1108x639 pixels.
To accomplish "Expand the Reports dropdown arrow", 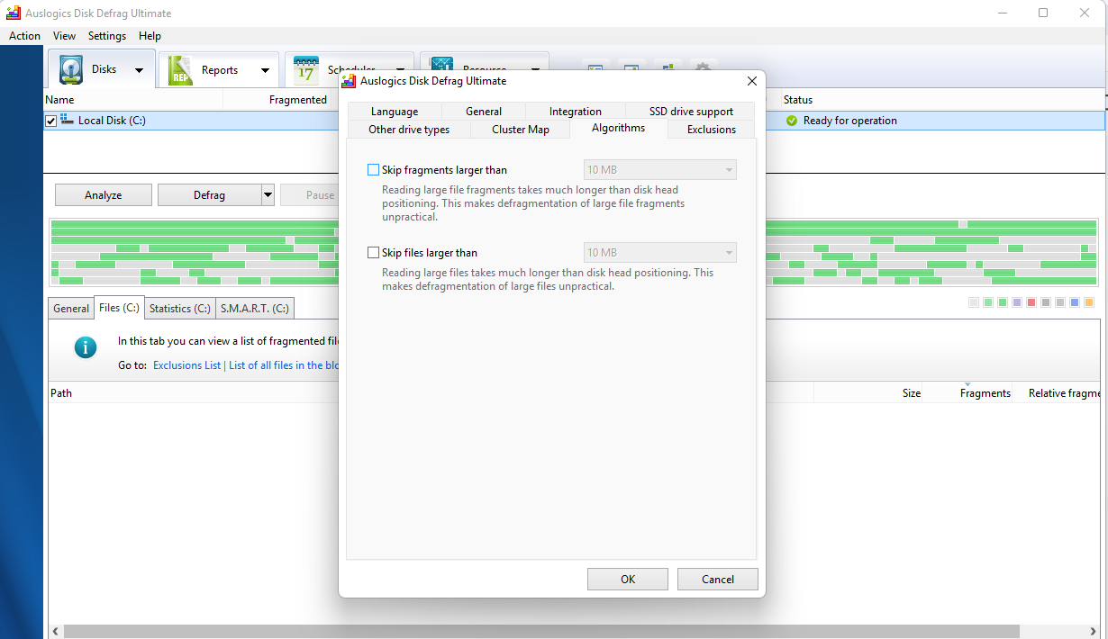I will pos(265,70).
